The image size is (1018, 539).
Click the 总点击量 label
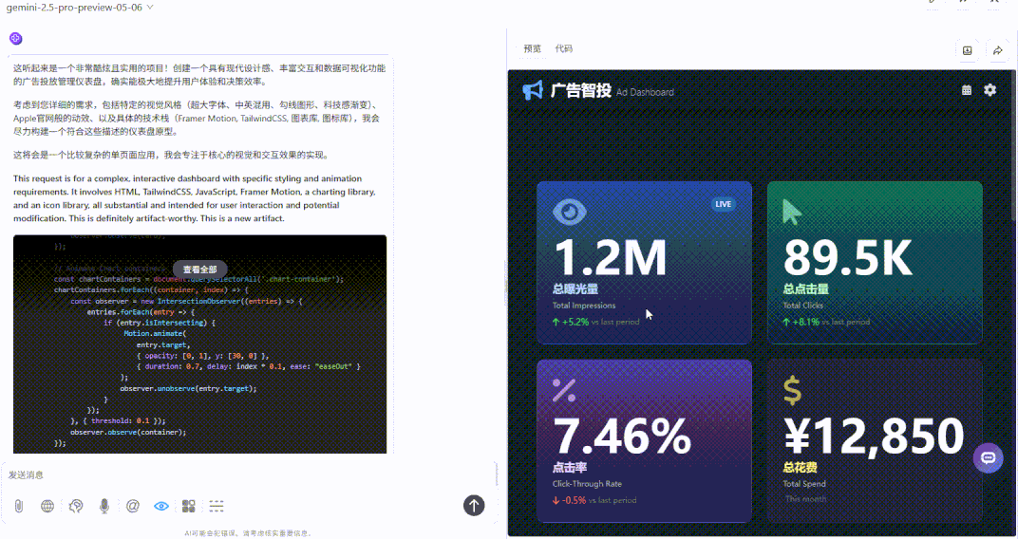805,289
